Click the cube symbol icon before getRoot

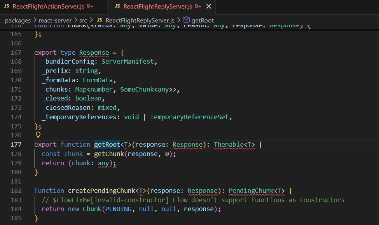coord(186,20)
